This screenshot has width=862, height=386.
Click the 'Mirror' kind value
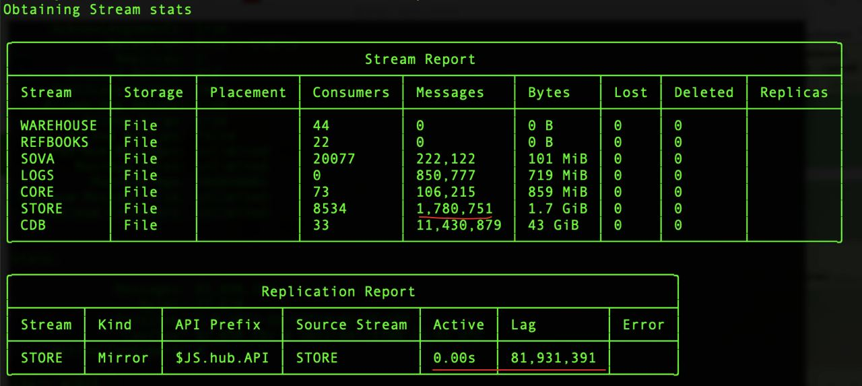point(123,358)
